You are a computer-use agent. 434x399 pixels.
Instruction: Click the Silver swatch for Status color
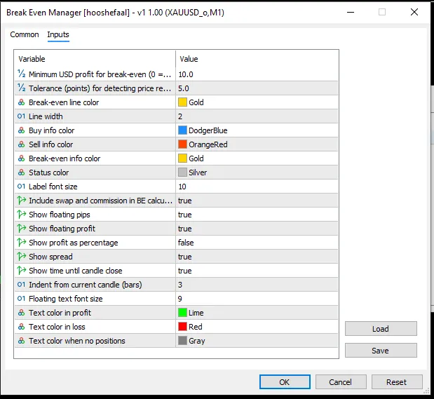click(x=182, y=173)
